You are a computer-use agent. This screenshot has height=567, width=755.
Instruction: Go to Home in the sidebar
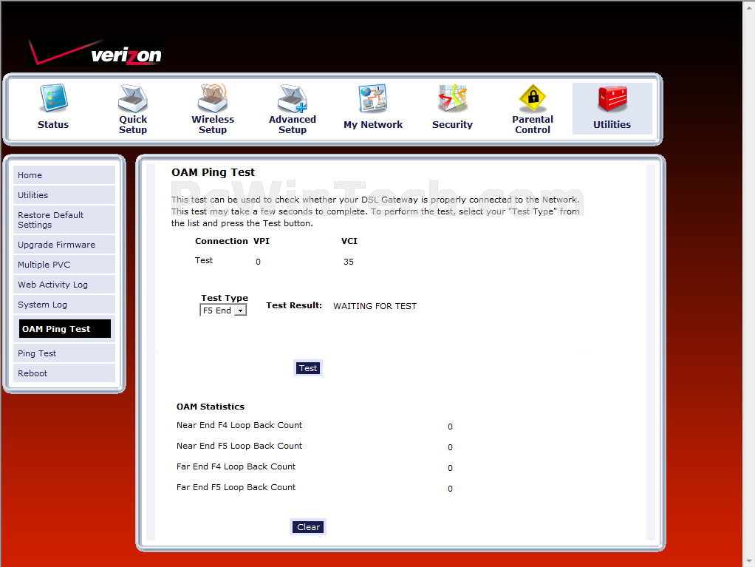(64, 175)
